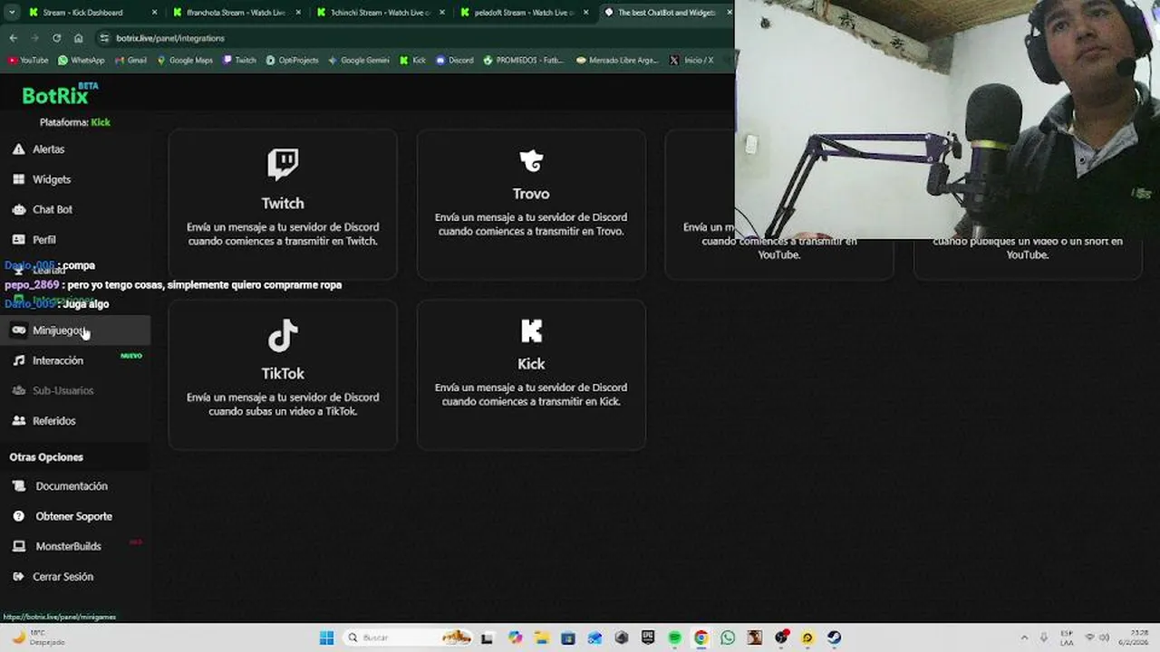Go forward in browser history
The width and height of the screenshot is (1160, 652).
tap(34, 38)
